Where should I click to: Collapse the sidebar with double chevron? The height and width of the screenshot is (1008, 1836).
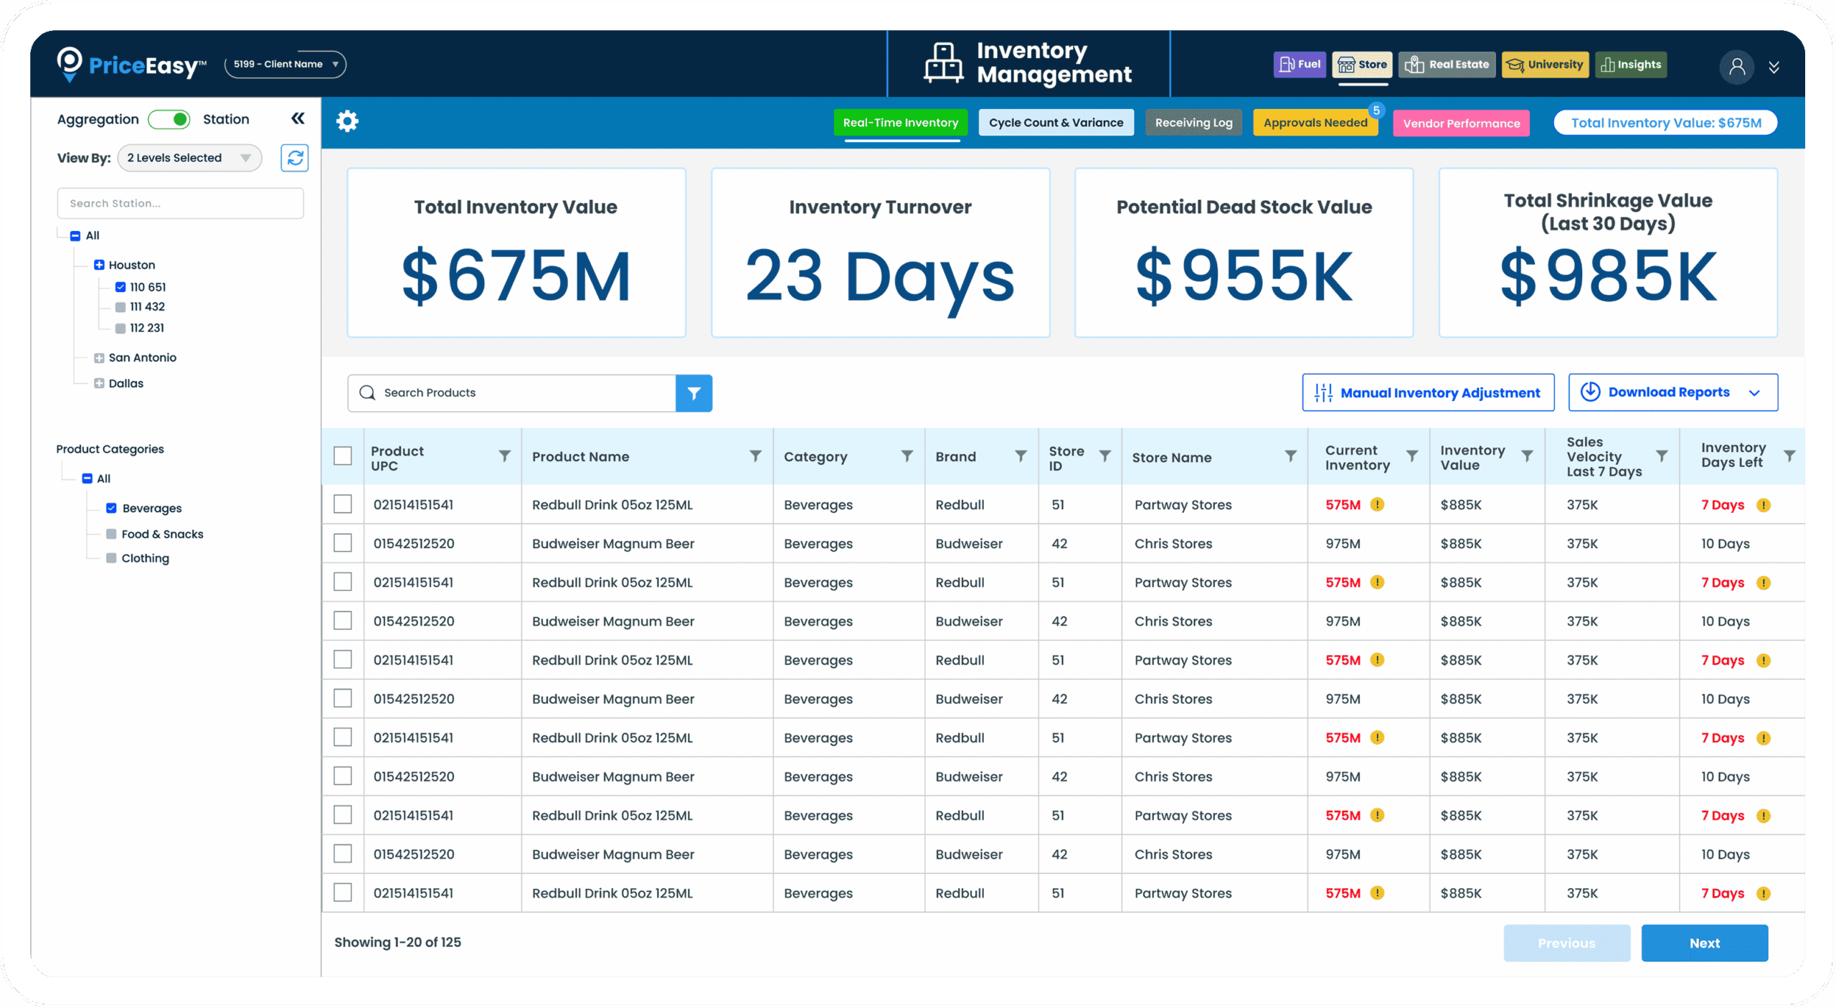tap(298, 118)
